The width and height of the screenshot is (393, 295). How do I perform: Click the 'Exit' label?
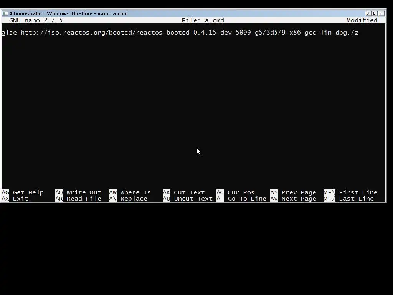pyautogui.click(x=21, y=199)
